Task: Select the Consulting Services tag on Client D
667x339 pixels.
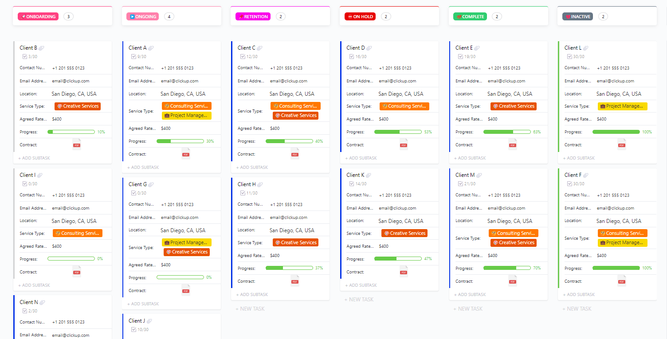Action: 404,106
